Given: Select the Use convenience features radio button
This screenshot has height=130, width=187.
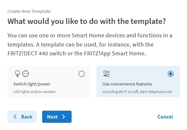Looking at the screenshot, I should (x=171, y=74).
